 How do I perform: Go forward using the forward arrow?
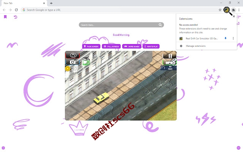pos(10,10)
